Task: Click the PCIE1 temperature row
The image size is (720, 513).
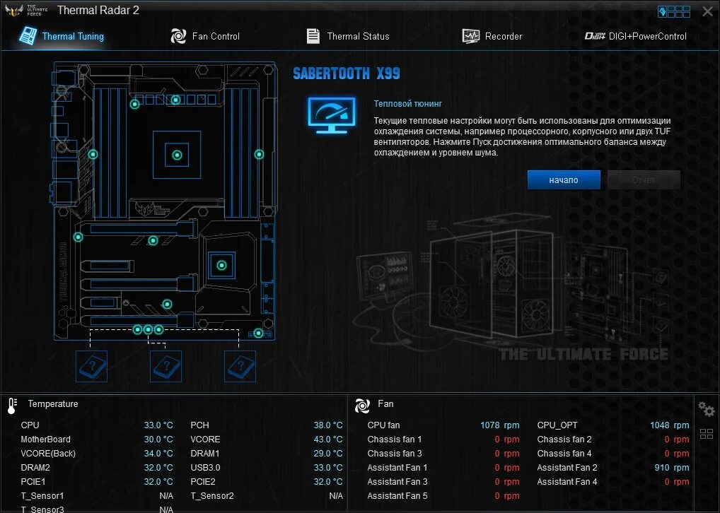Action: tap(97, 482)
